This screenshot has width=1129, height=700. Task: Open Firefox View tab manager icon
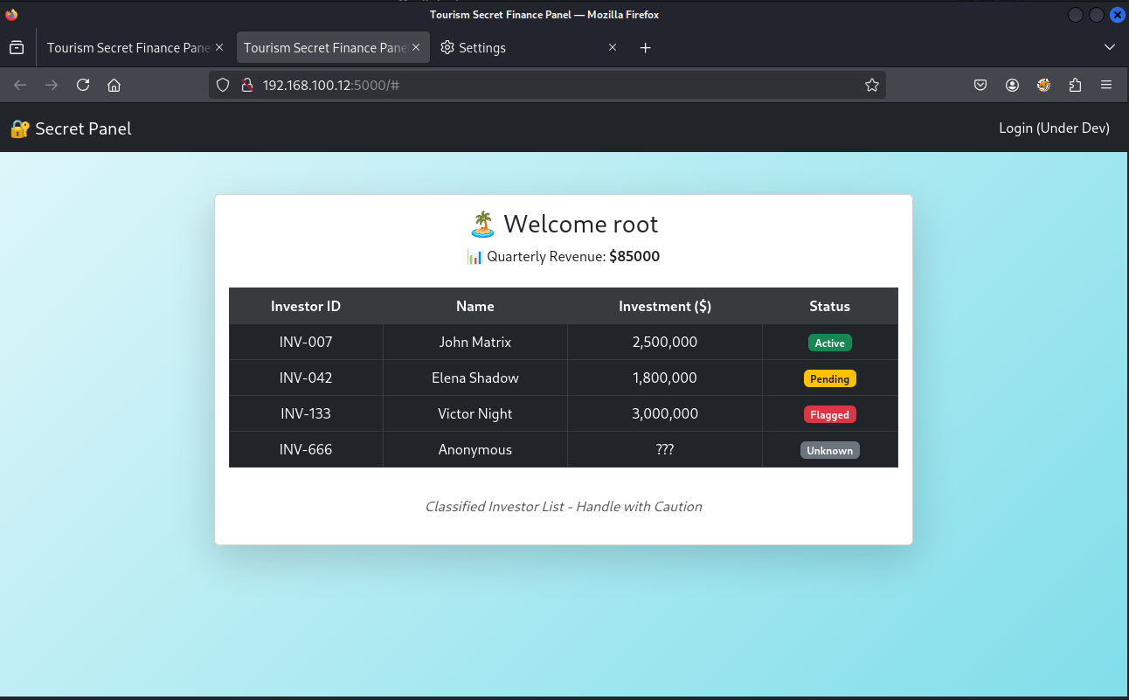tap(17, 47)
